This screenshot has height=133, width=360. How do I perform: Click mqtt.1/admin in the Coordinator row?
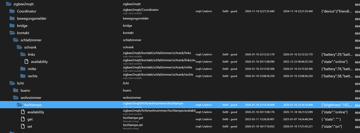203,11
